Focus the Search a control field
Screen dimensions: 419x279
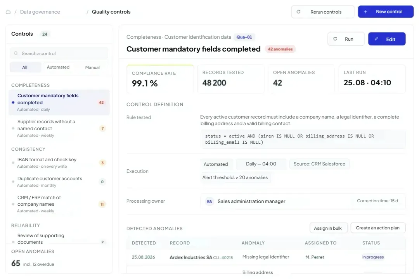[59, 53]
